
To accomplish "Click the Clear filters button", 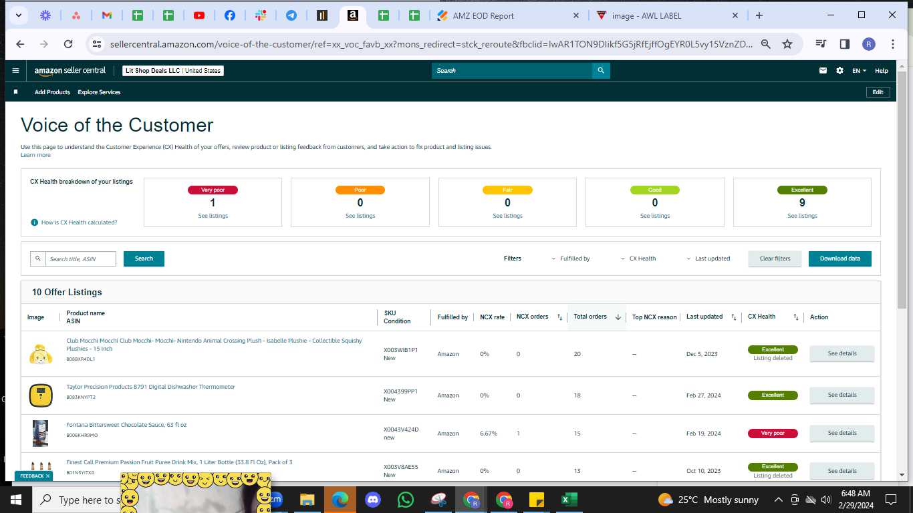I will click(x=775, y=259).
